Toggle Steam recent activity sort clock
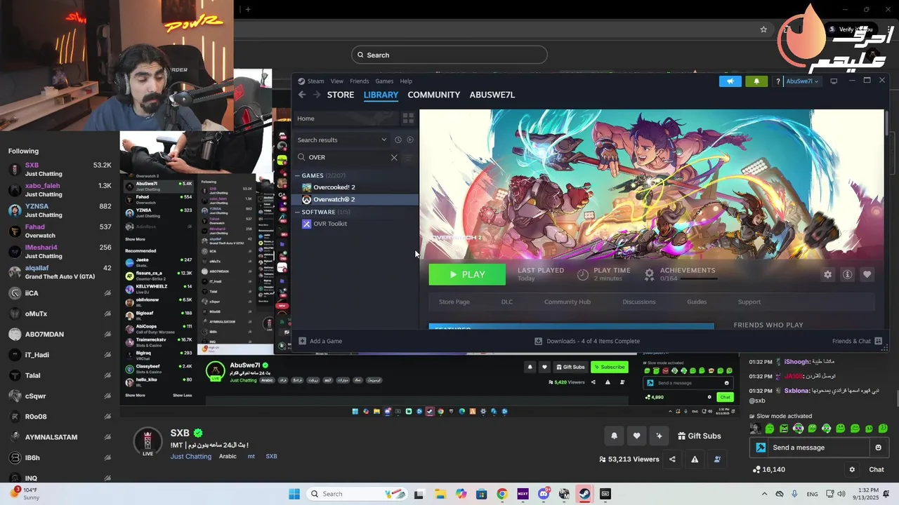Image resolution: width=899 pixels, height=505 pixels. [398, 140]
